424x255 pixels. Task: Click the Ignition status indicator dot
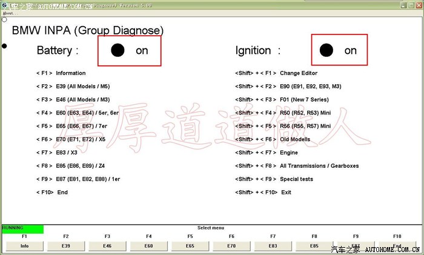point(326,50)
